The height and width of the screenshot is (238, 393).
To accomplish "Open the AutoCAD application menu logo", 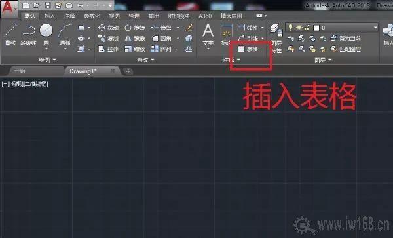I will (9, 9).
